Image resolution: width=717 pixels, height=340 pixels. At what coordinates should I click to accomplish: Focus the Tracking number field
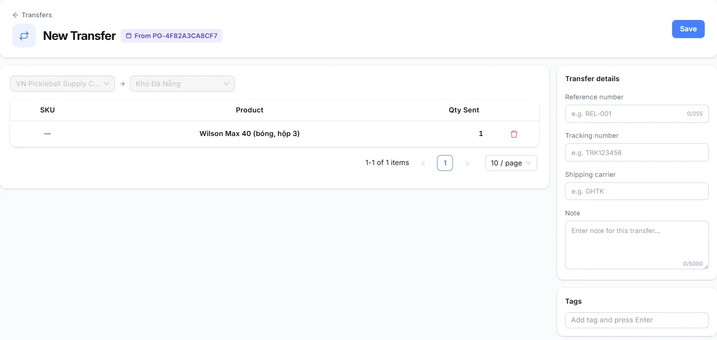pyautogui.click(x=637, y=152)
